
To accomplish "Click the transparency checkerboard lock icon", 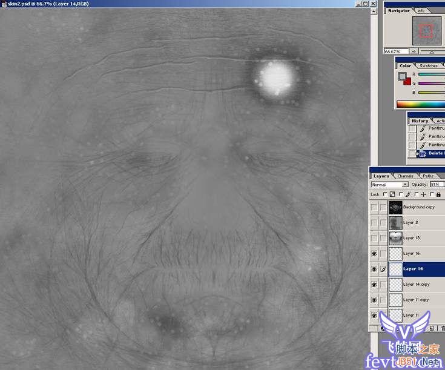I will pyautogui.click(x=392, y=194).
